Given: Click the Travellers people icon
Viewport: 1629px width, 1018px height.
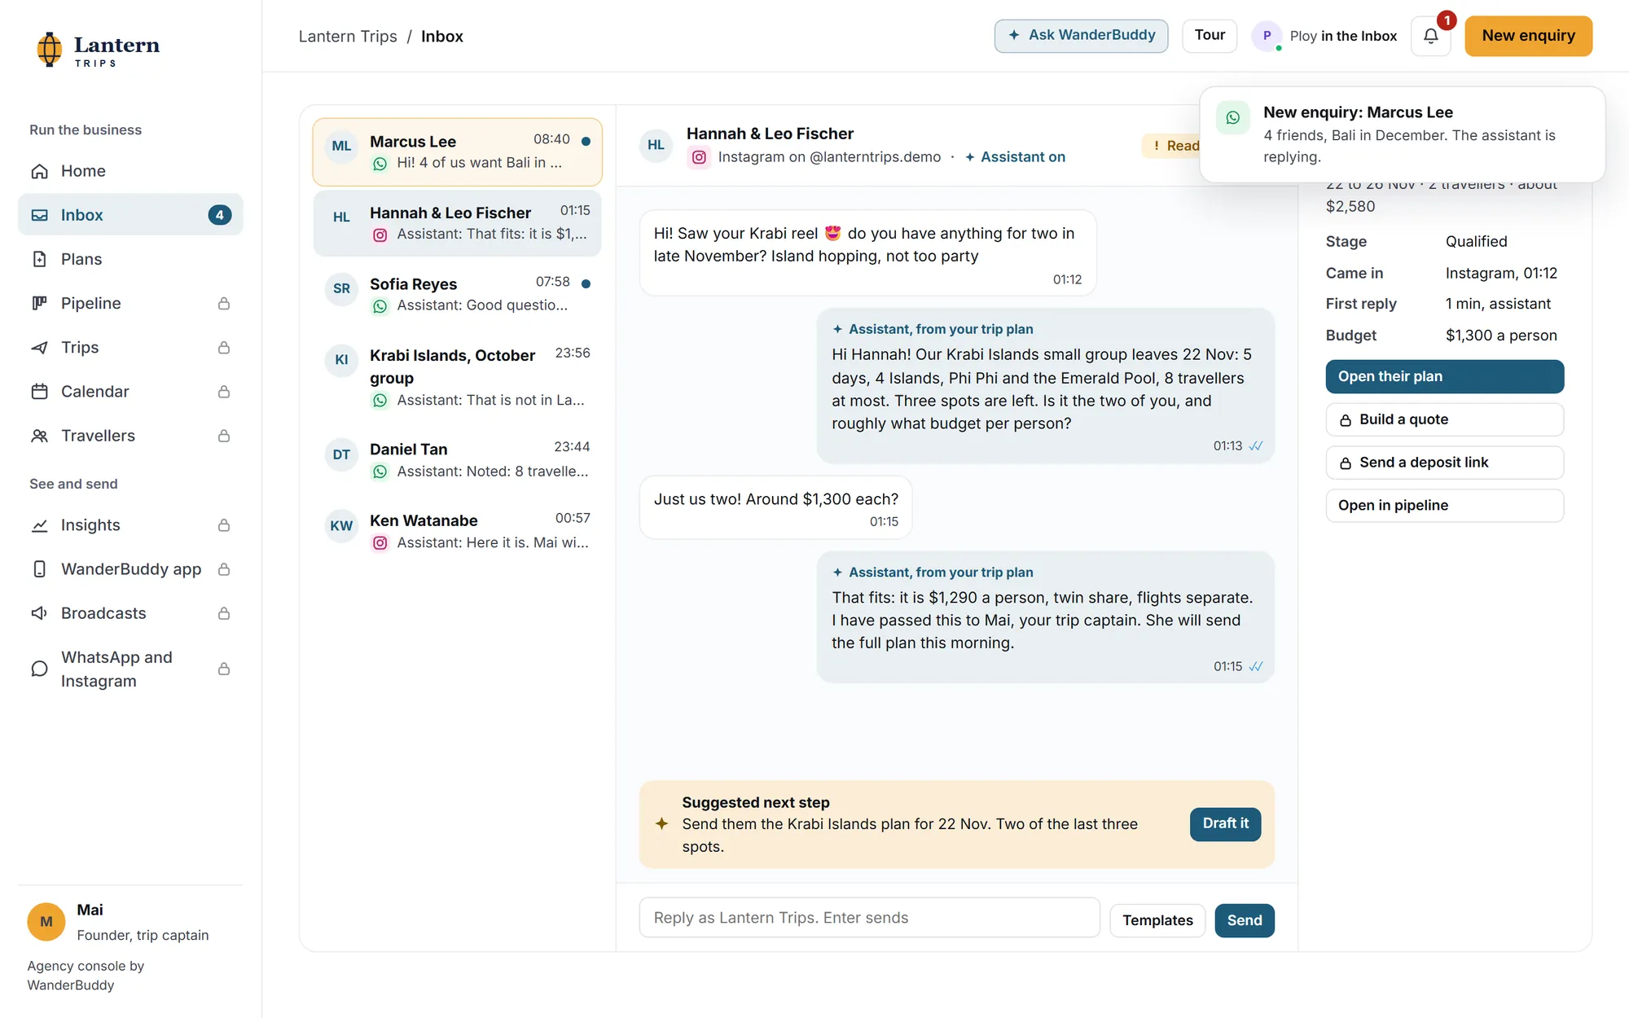Looking at the screenshot, I should point(39,436).
